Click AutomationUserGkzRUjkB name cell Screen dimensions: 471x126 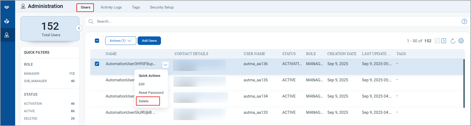130,112
